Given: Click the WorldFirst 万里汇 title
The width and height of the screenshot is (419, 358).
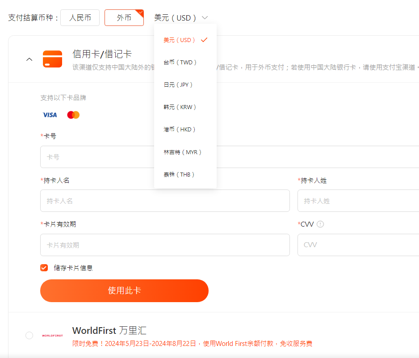Looking at the screenshot, I should [x=109, y=330].
